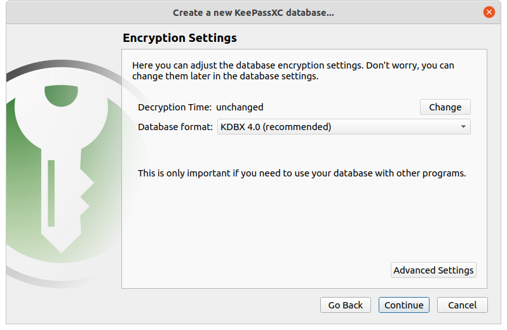Click the round head of the key icon
Viewport: 507px width, 330px height.
point(62,114)
